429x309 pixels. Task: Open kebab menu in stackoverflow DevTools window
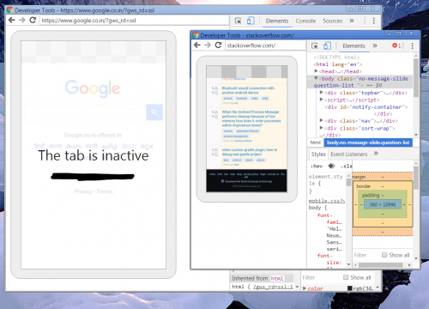pyautogui.click(x=412, y=45)
